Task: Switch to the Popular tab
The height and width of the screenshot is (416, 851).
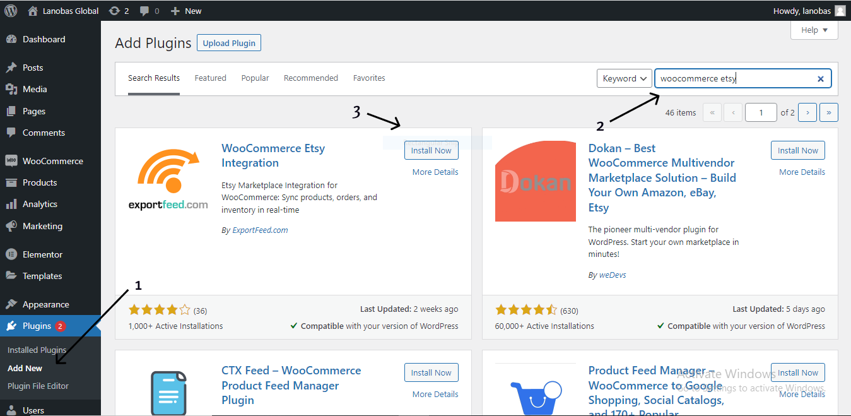Action: (x=255, y=78)
